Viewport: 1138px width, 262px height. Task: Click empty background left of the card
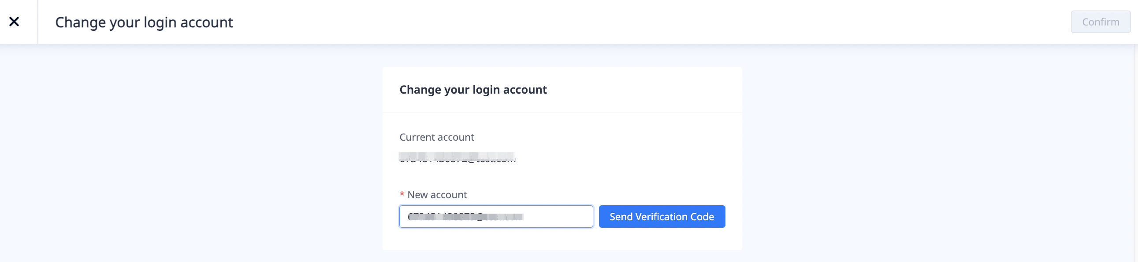click(x=190, y=154)
